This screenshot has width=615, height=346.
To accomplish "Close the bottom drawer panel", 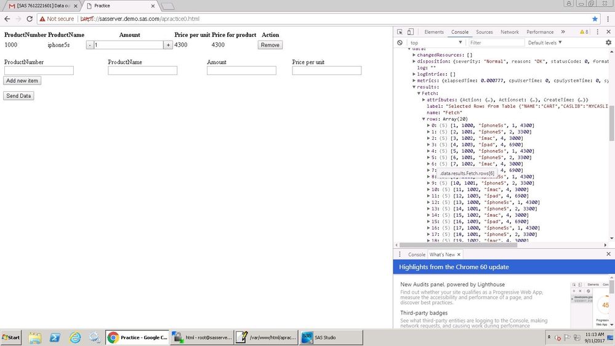I will tap(608, 254).
